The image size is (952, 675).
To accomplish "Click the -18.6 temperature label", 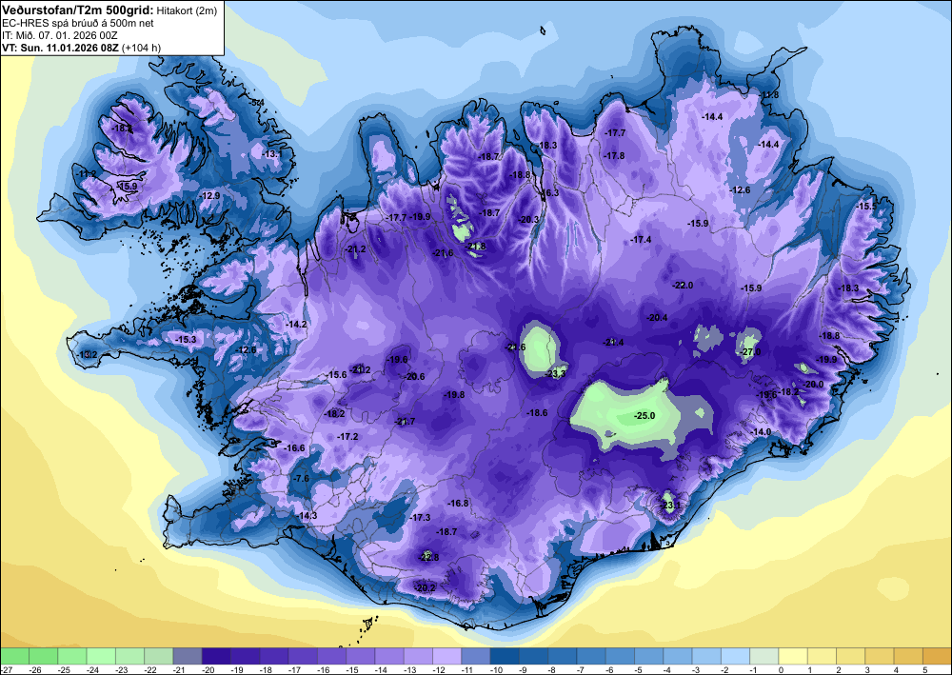I will (x=537, y=413).
